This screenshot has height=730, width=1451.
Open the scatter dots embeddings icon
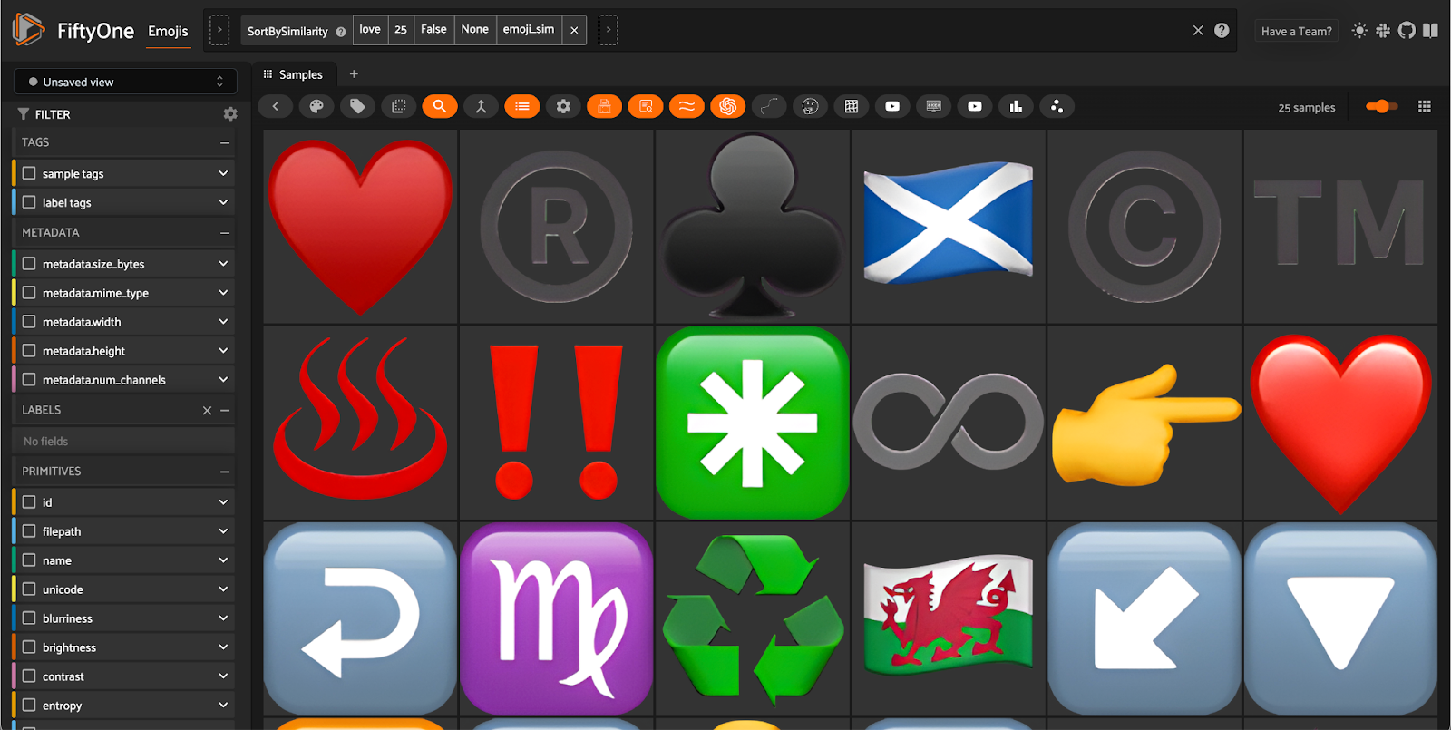click(1057, 106)
